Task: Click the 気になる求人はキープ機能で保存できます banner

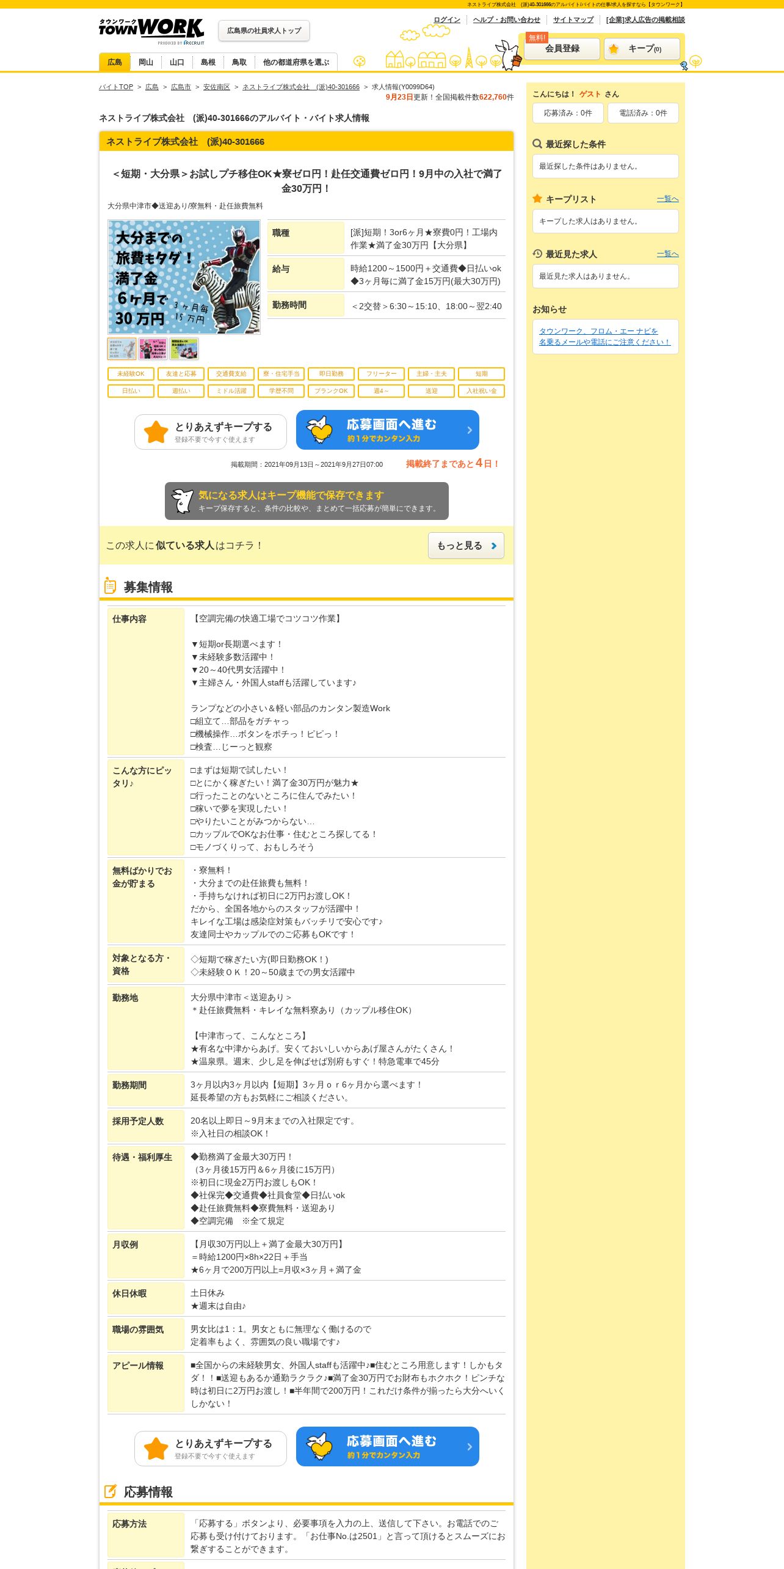Action: tap(307, 501)
